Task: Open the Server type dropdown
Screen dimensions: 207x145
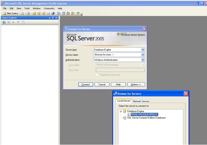Action: pos(143,50)
